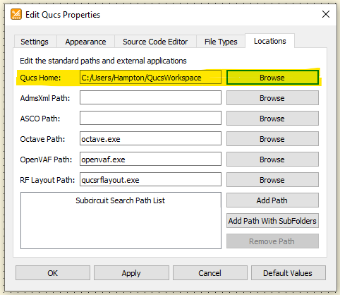Image resolution: width=340 pixels, height=295 pixels.
Task: Focus the AdmsXml Path input field
Action: 150,97
